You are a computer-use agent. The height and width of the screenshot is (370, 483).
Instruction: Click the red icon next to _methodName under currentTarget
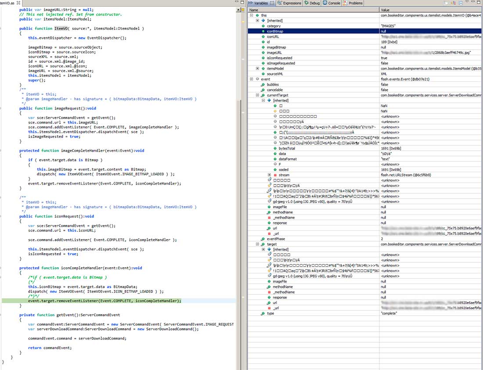click(269, 218)
